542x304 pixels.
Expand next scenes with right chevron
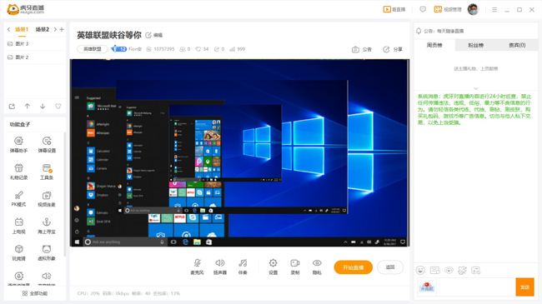(55, 29)
